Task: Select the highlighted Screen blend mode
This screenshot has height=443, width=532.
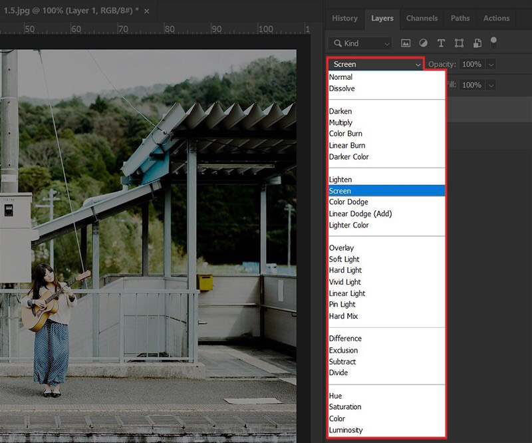Action: [x=387, y=191]
